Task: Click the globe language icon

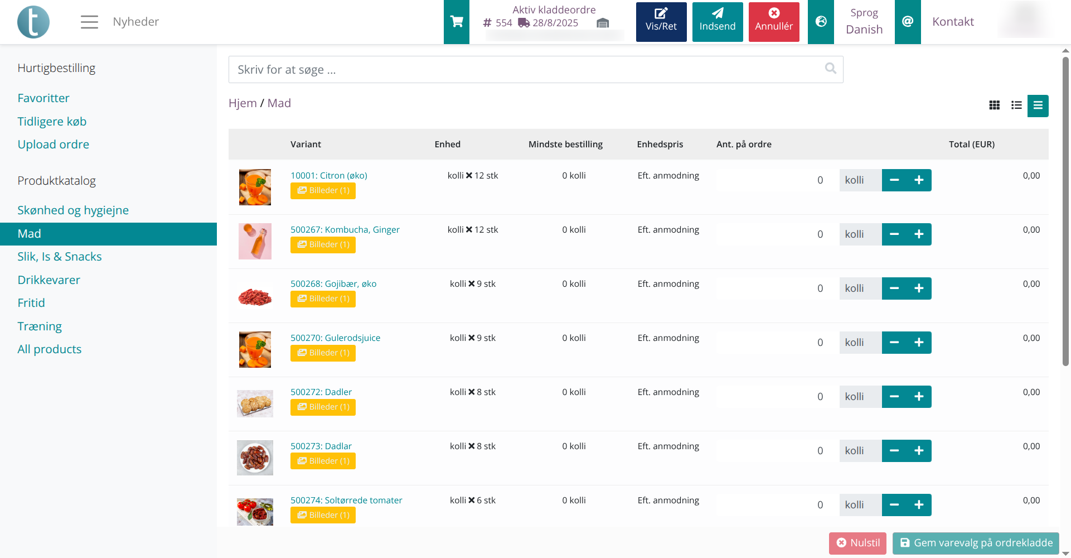Action: (x=821, y=22)
